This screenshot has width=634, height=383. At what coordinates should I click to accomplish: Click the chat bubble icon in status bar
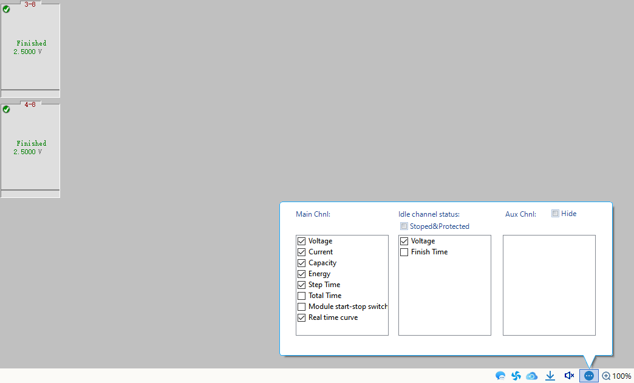[500, 376]
